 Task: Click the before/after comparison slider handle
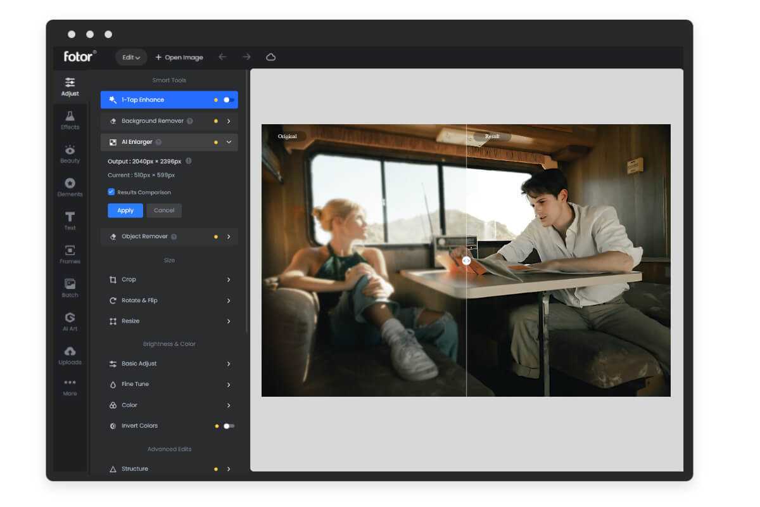(466, 260)
